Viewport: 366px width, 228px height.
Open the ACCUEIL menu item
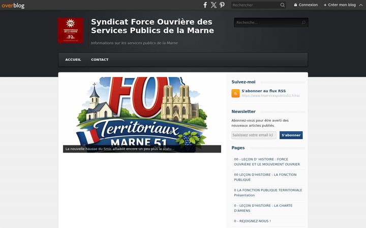point(73,60)
